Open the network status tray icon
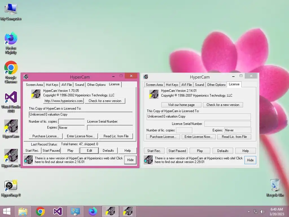 256,211
